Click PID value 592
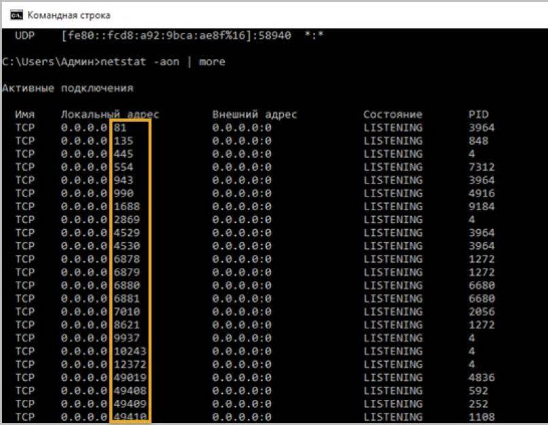 479,391
